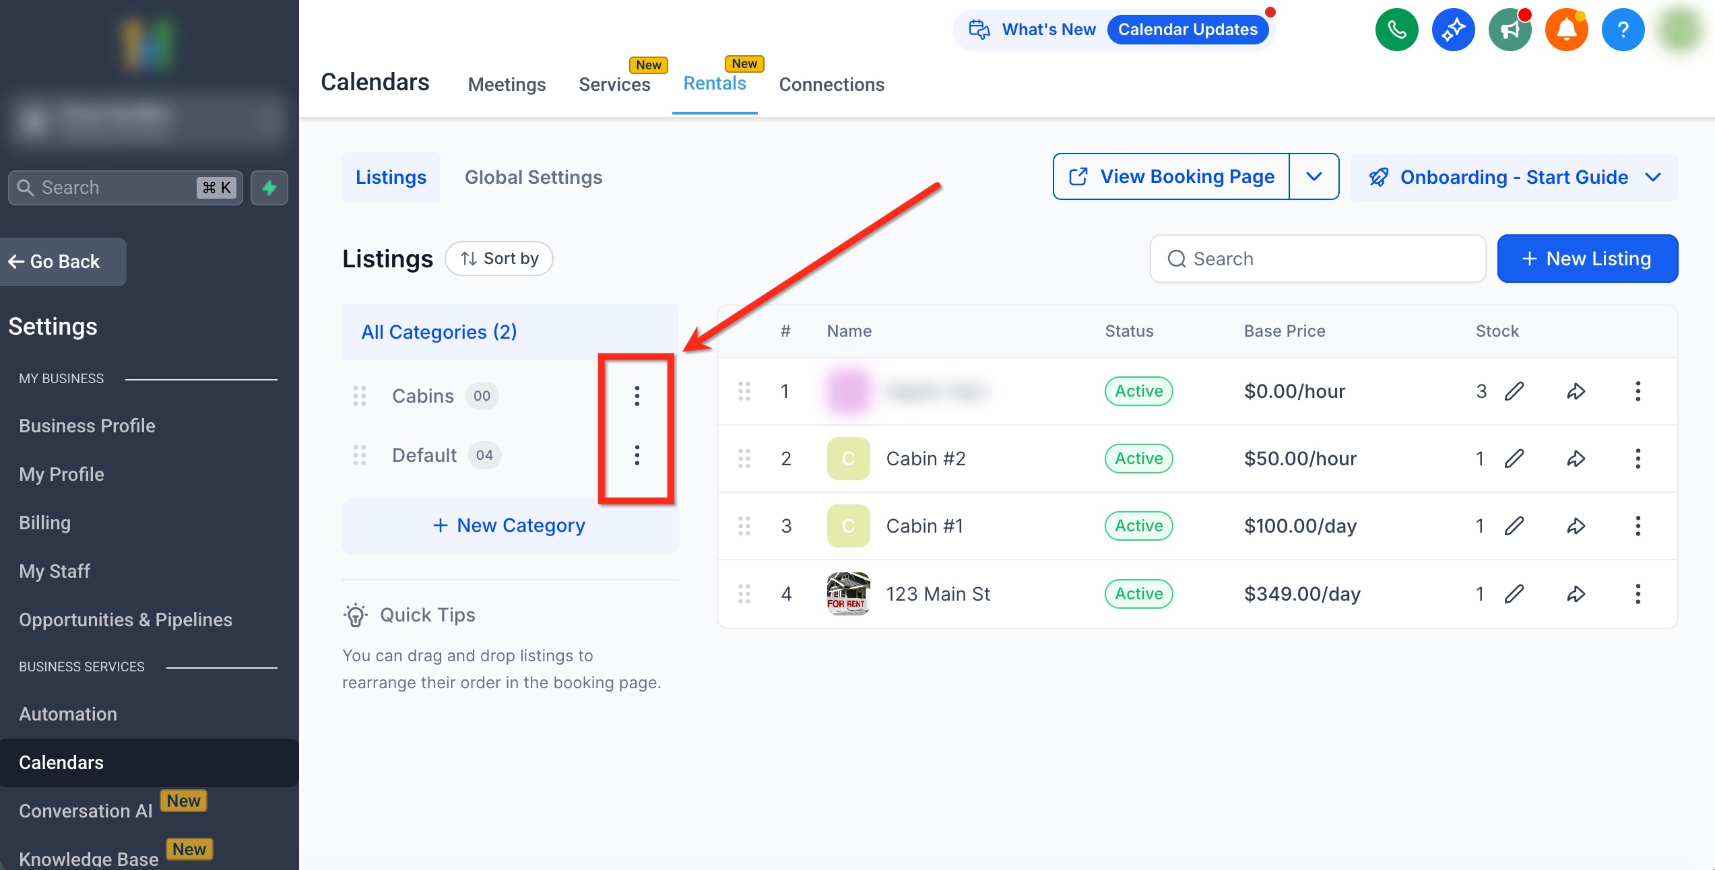Image resolution: width=1715 pixels, height=870 pixels.
Task: Click the green phone dialer icon
Action: 1396,30
